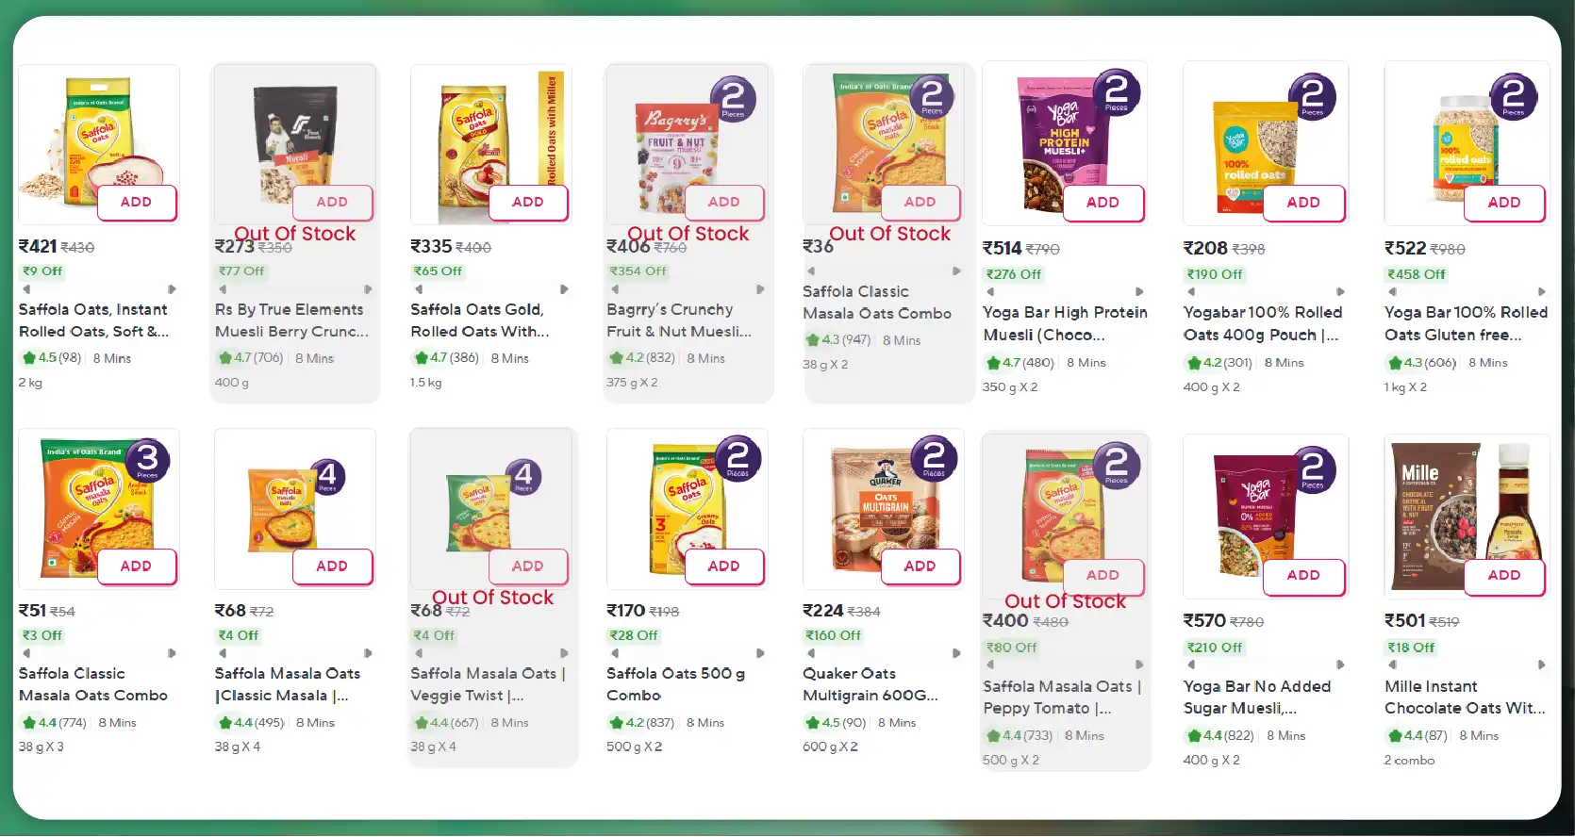Add Quaker Oats Multigrain to cart

coord(920,566)
